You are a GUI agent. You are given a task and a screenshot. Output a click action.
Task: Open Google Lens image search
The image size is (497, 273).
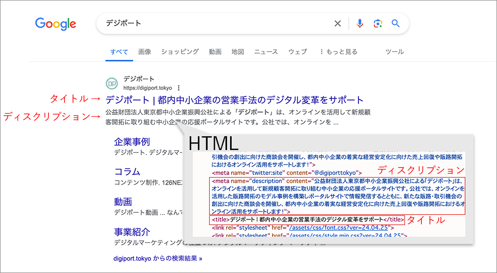tap(377, 23)
